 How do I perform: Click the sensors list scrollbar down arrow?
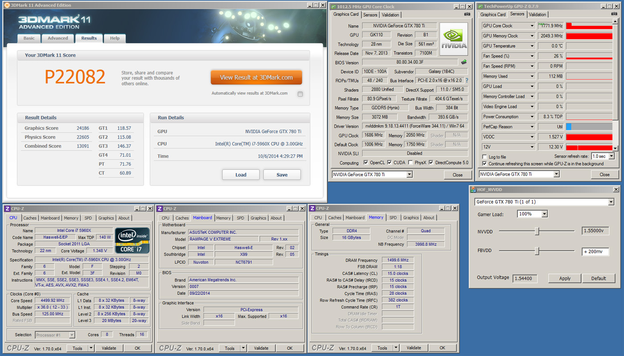tap(616, 148)
